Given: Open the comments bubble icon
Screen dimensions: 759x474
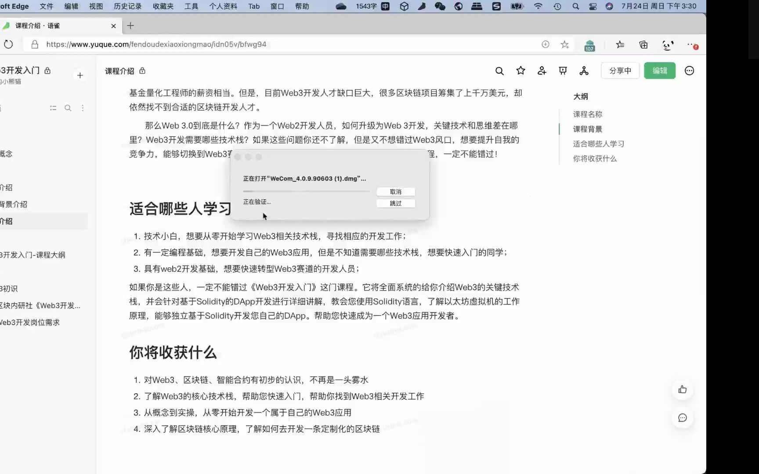Looking at the screenshot, I should 682,418.
